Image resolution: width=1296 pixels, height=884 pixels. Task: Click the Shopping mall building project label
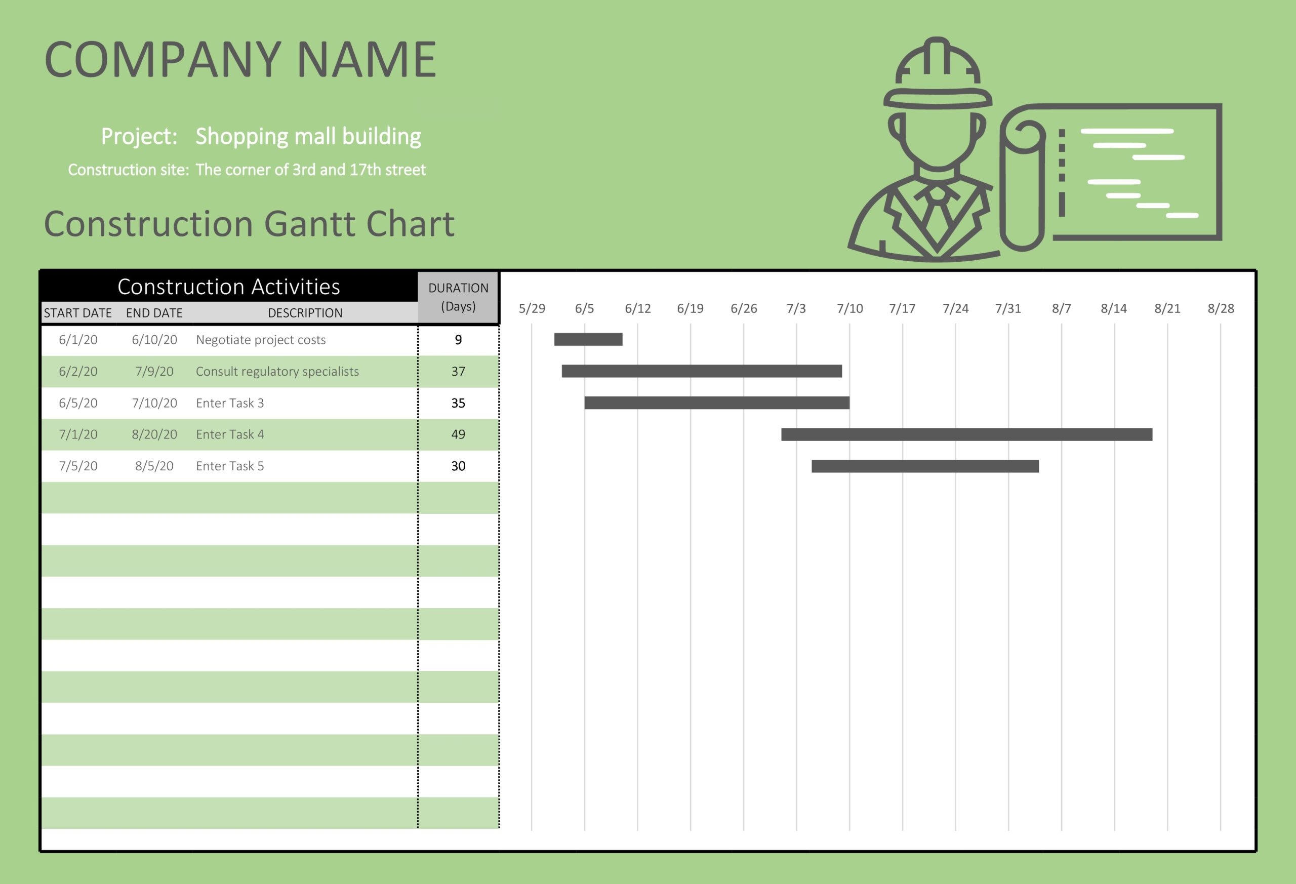point(308,136)
